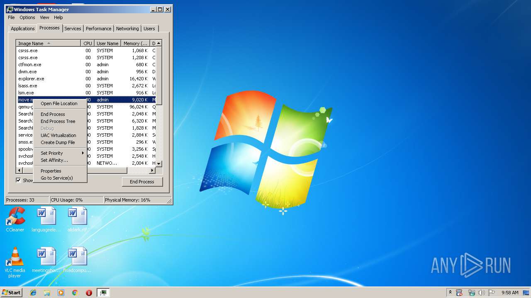
Task: Click horizontal scroll left arrow
Action: coord(19,170)
